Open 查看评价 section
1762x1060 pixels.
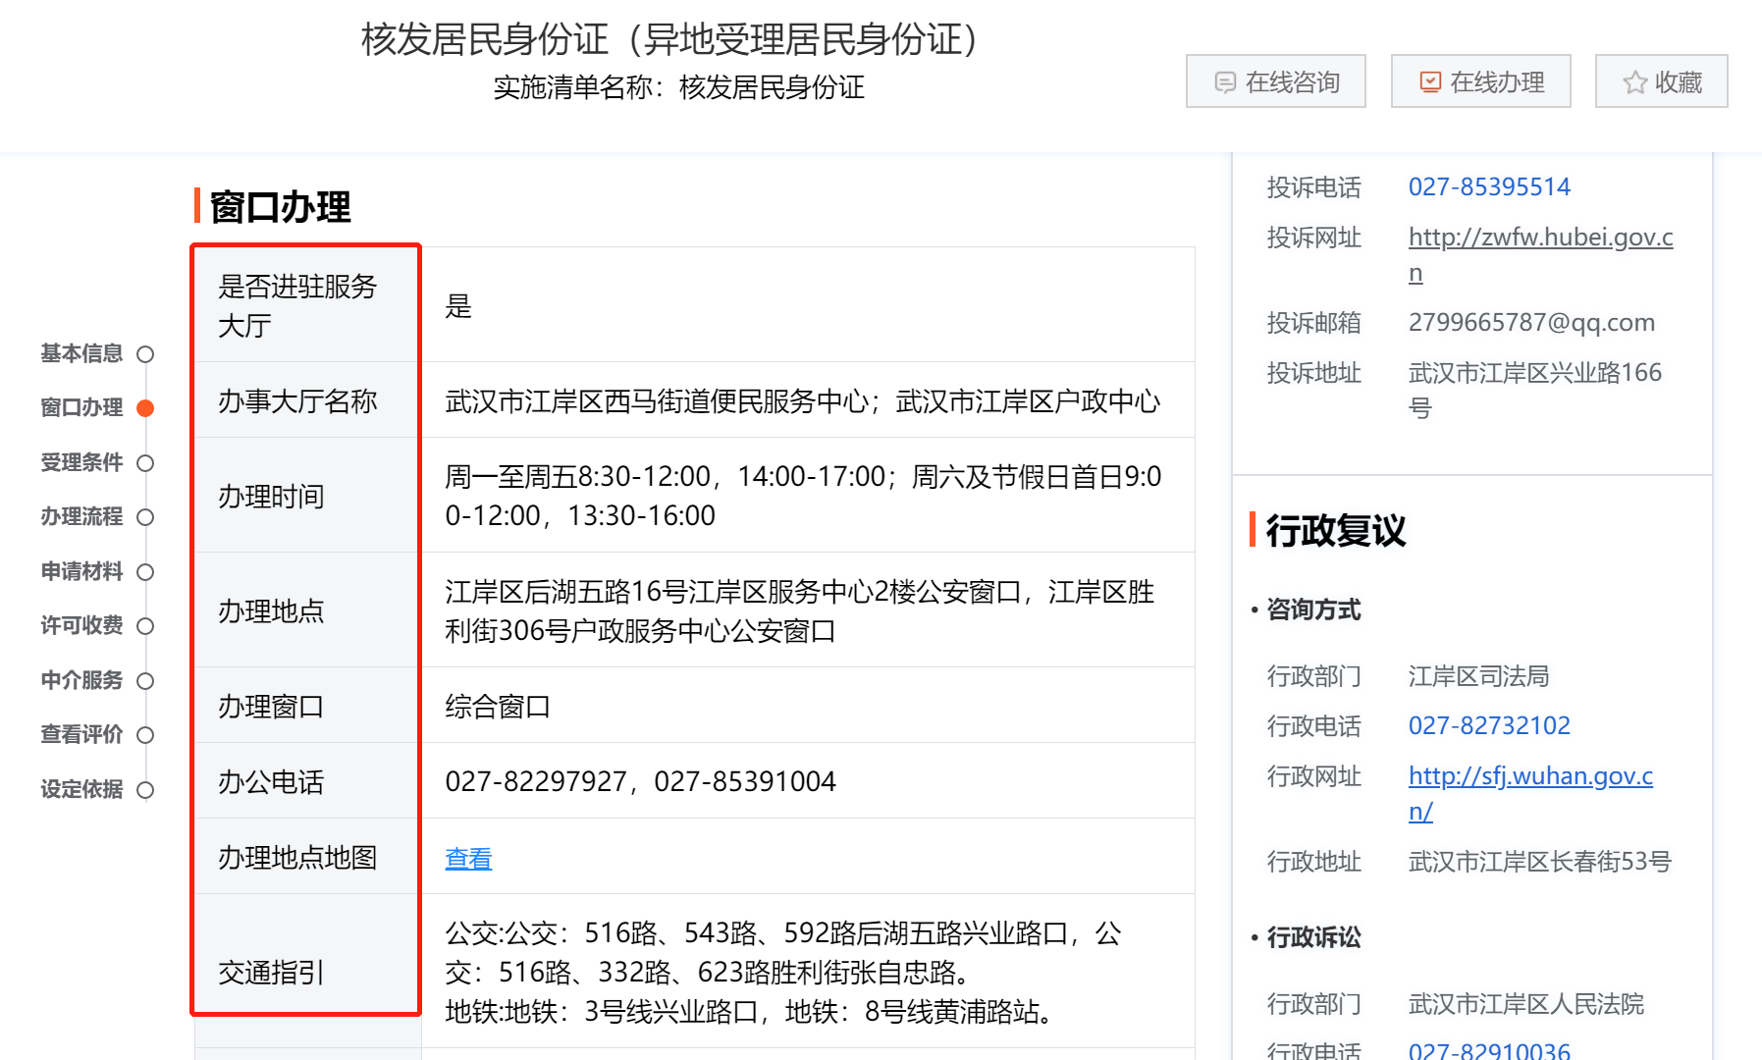coord(81,734)
